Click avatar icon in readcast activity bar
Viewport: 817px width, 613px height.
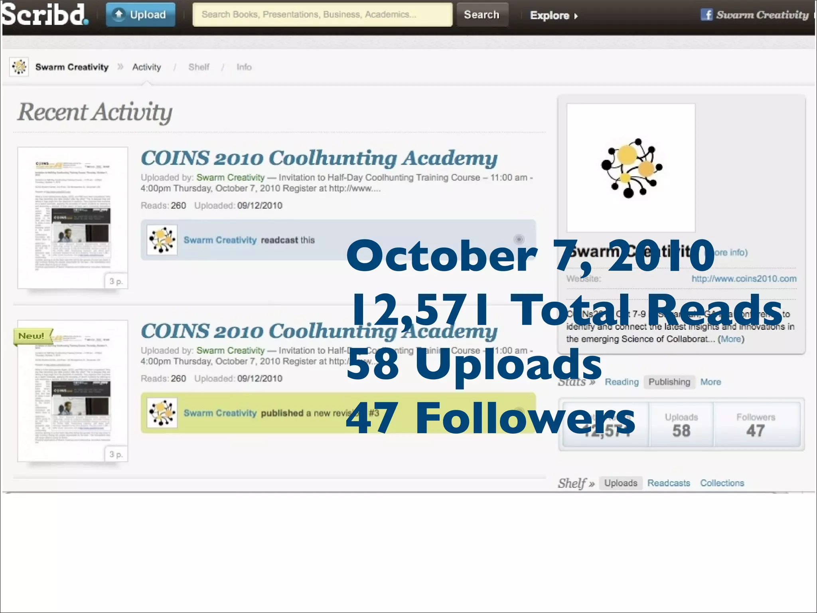[x=162, y=240]
